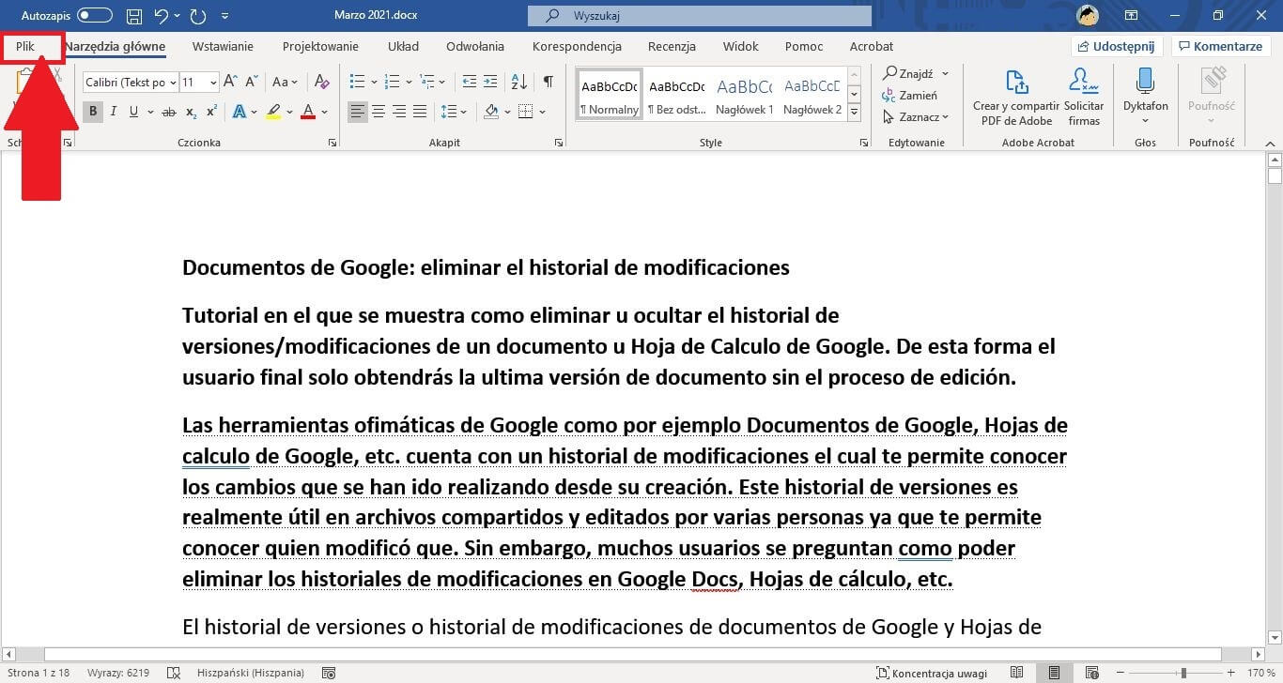Open the Calibri font name combo box
Image resolution: width=1283 pixels, height=683 pixels.
click(x=130, y=83)
